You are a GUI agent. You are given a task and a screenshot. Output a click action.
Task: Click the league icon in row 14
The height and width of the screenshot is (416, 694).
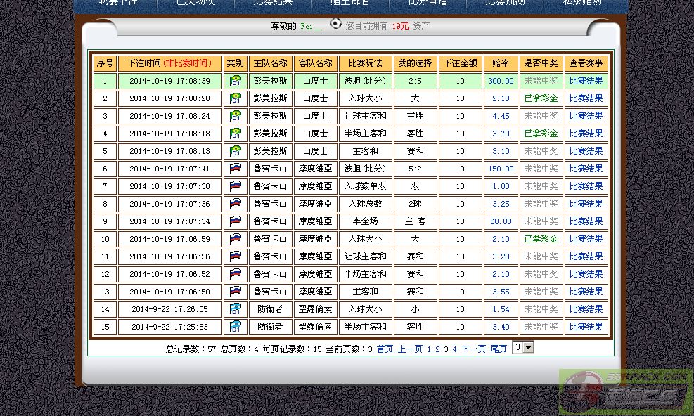236,309
